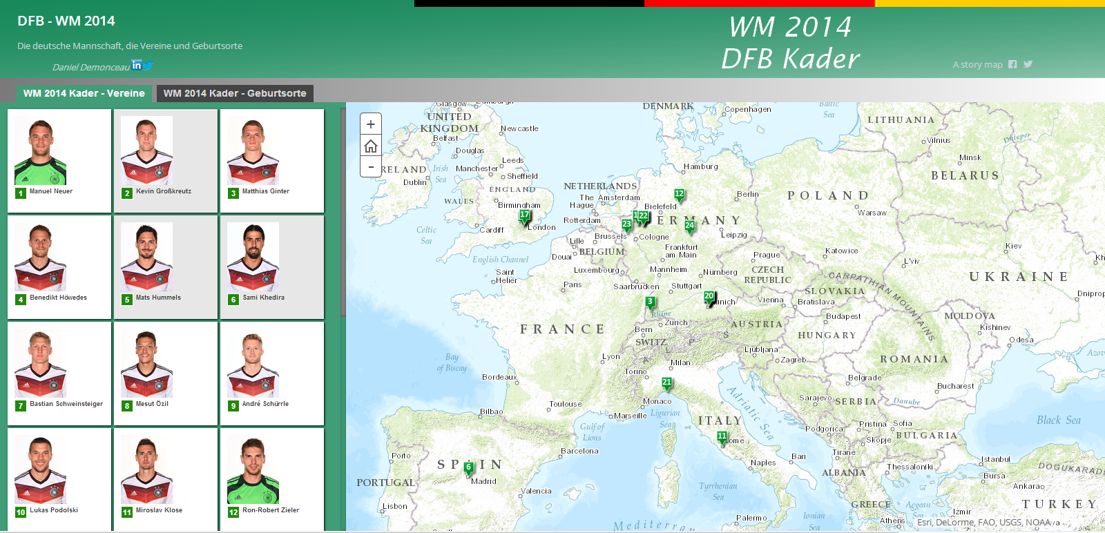Screen dimensions: 1105x533
Task: Share story map via Facebook icon
Action: [x=1012, y=64]
